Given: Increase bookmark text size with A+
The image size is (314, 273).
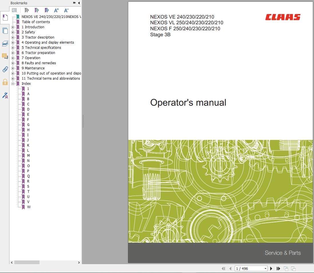Looking at the screenshot, I should click(56, 10).
